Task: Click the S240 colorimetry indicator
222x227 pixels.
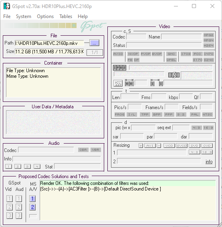Action: tap(208, 60)
